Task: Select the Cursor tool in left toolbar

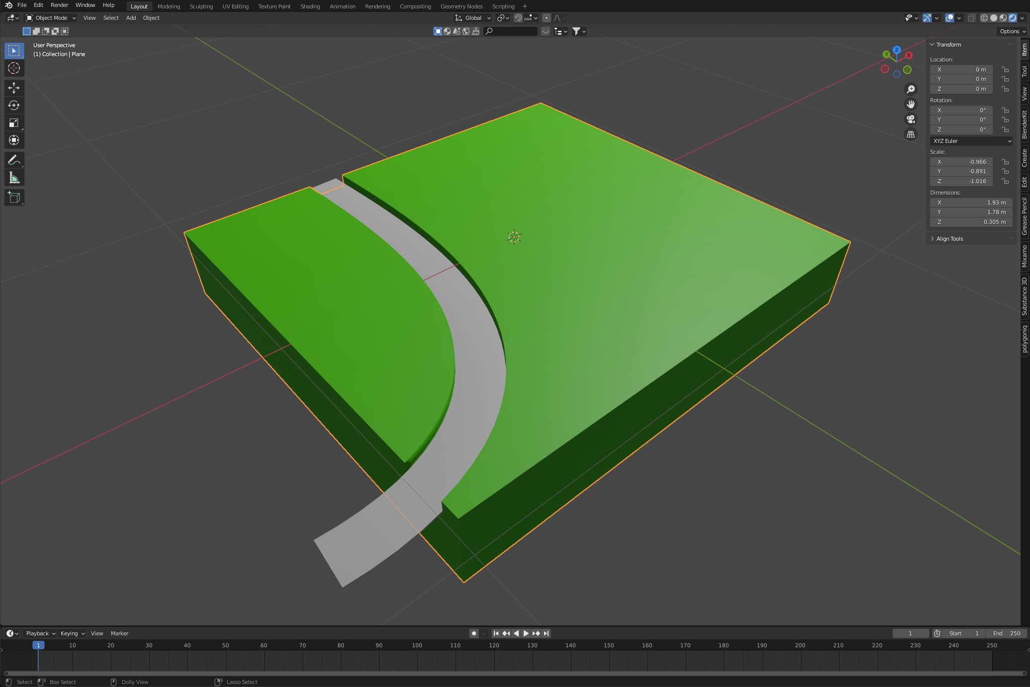Action: tap(14, 68)
